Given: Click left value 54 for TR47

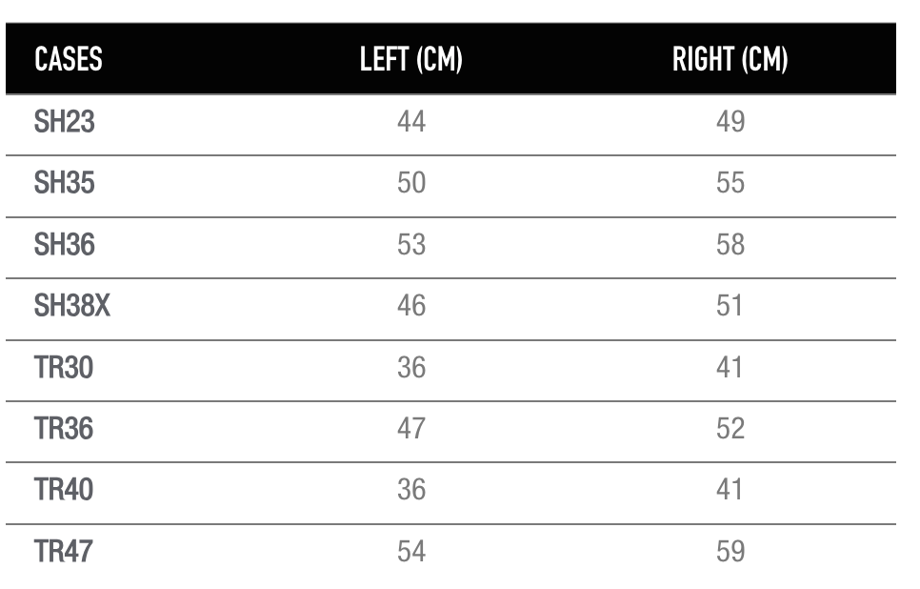Looking at the screenshot, I should point(411,551).
